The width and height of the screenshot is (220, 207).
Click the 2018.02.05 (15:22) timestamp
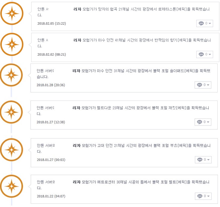click(x=52, y=23)
